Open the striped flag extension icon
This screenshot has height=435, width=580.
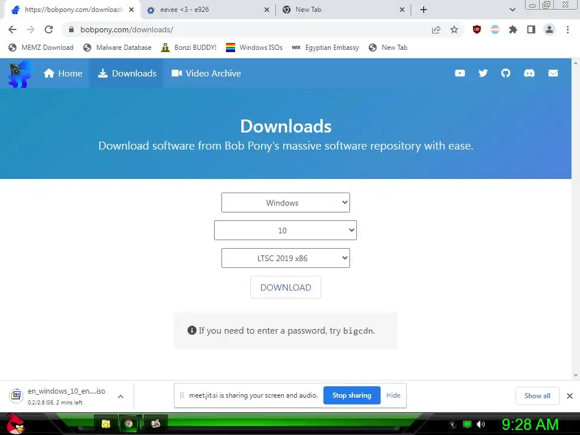coord(495,29)
